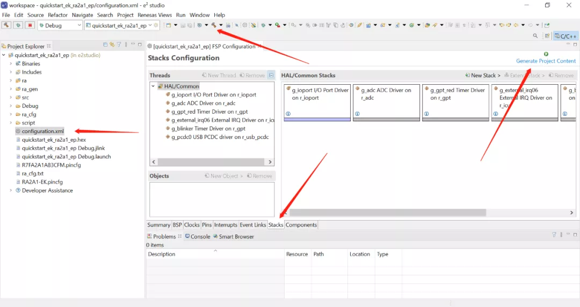Open the Project menu
This screenshot has height=307, width=580.
125,15
